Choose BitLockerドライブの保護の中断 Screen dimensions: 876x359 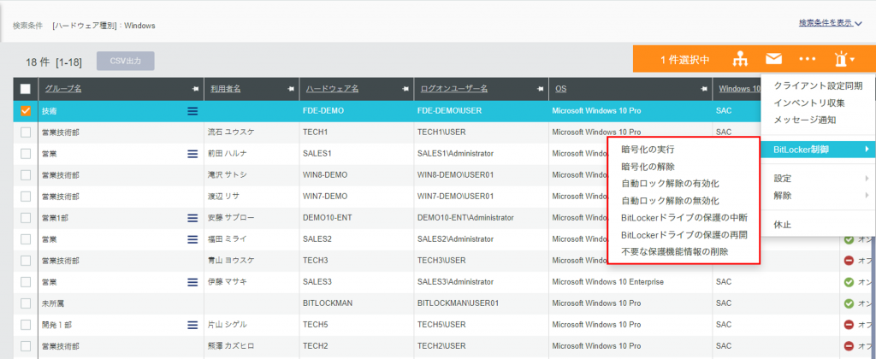tap(684, 218)
